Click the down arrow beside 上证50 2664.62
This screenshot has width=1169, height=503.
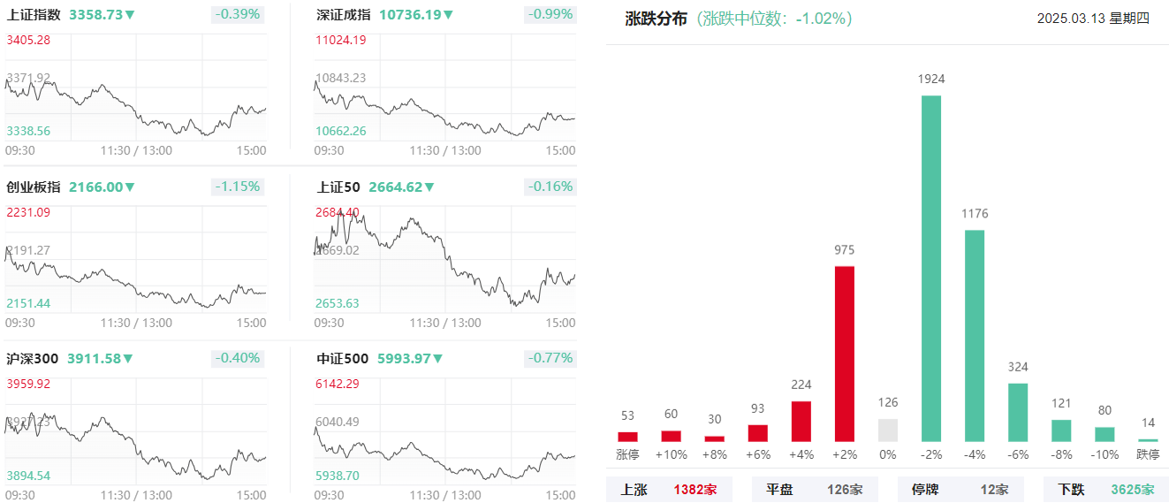(x=429, y=187)
